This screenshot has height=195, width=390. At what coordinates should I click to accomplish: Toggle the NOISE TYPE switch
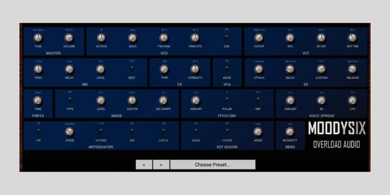[70, 101]
